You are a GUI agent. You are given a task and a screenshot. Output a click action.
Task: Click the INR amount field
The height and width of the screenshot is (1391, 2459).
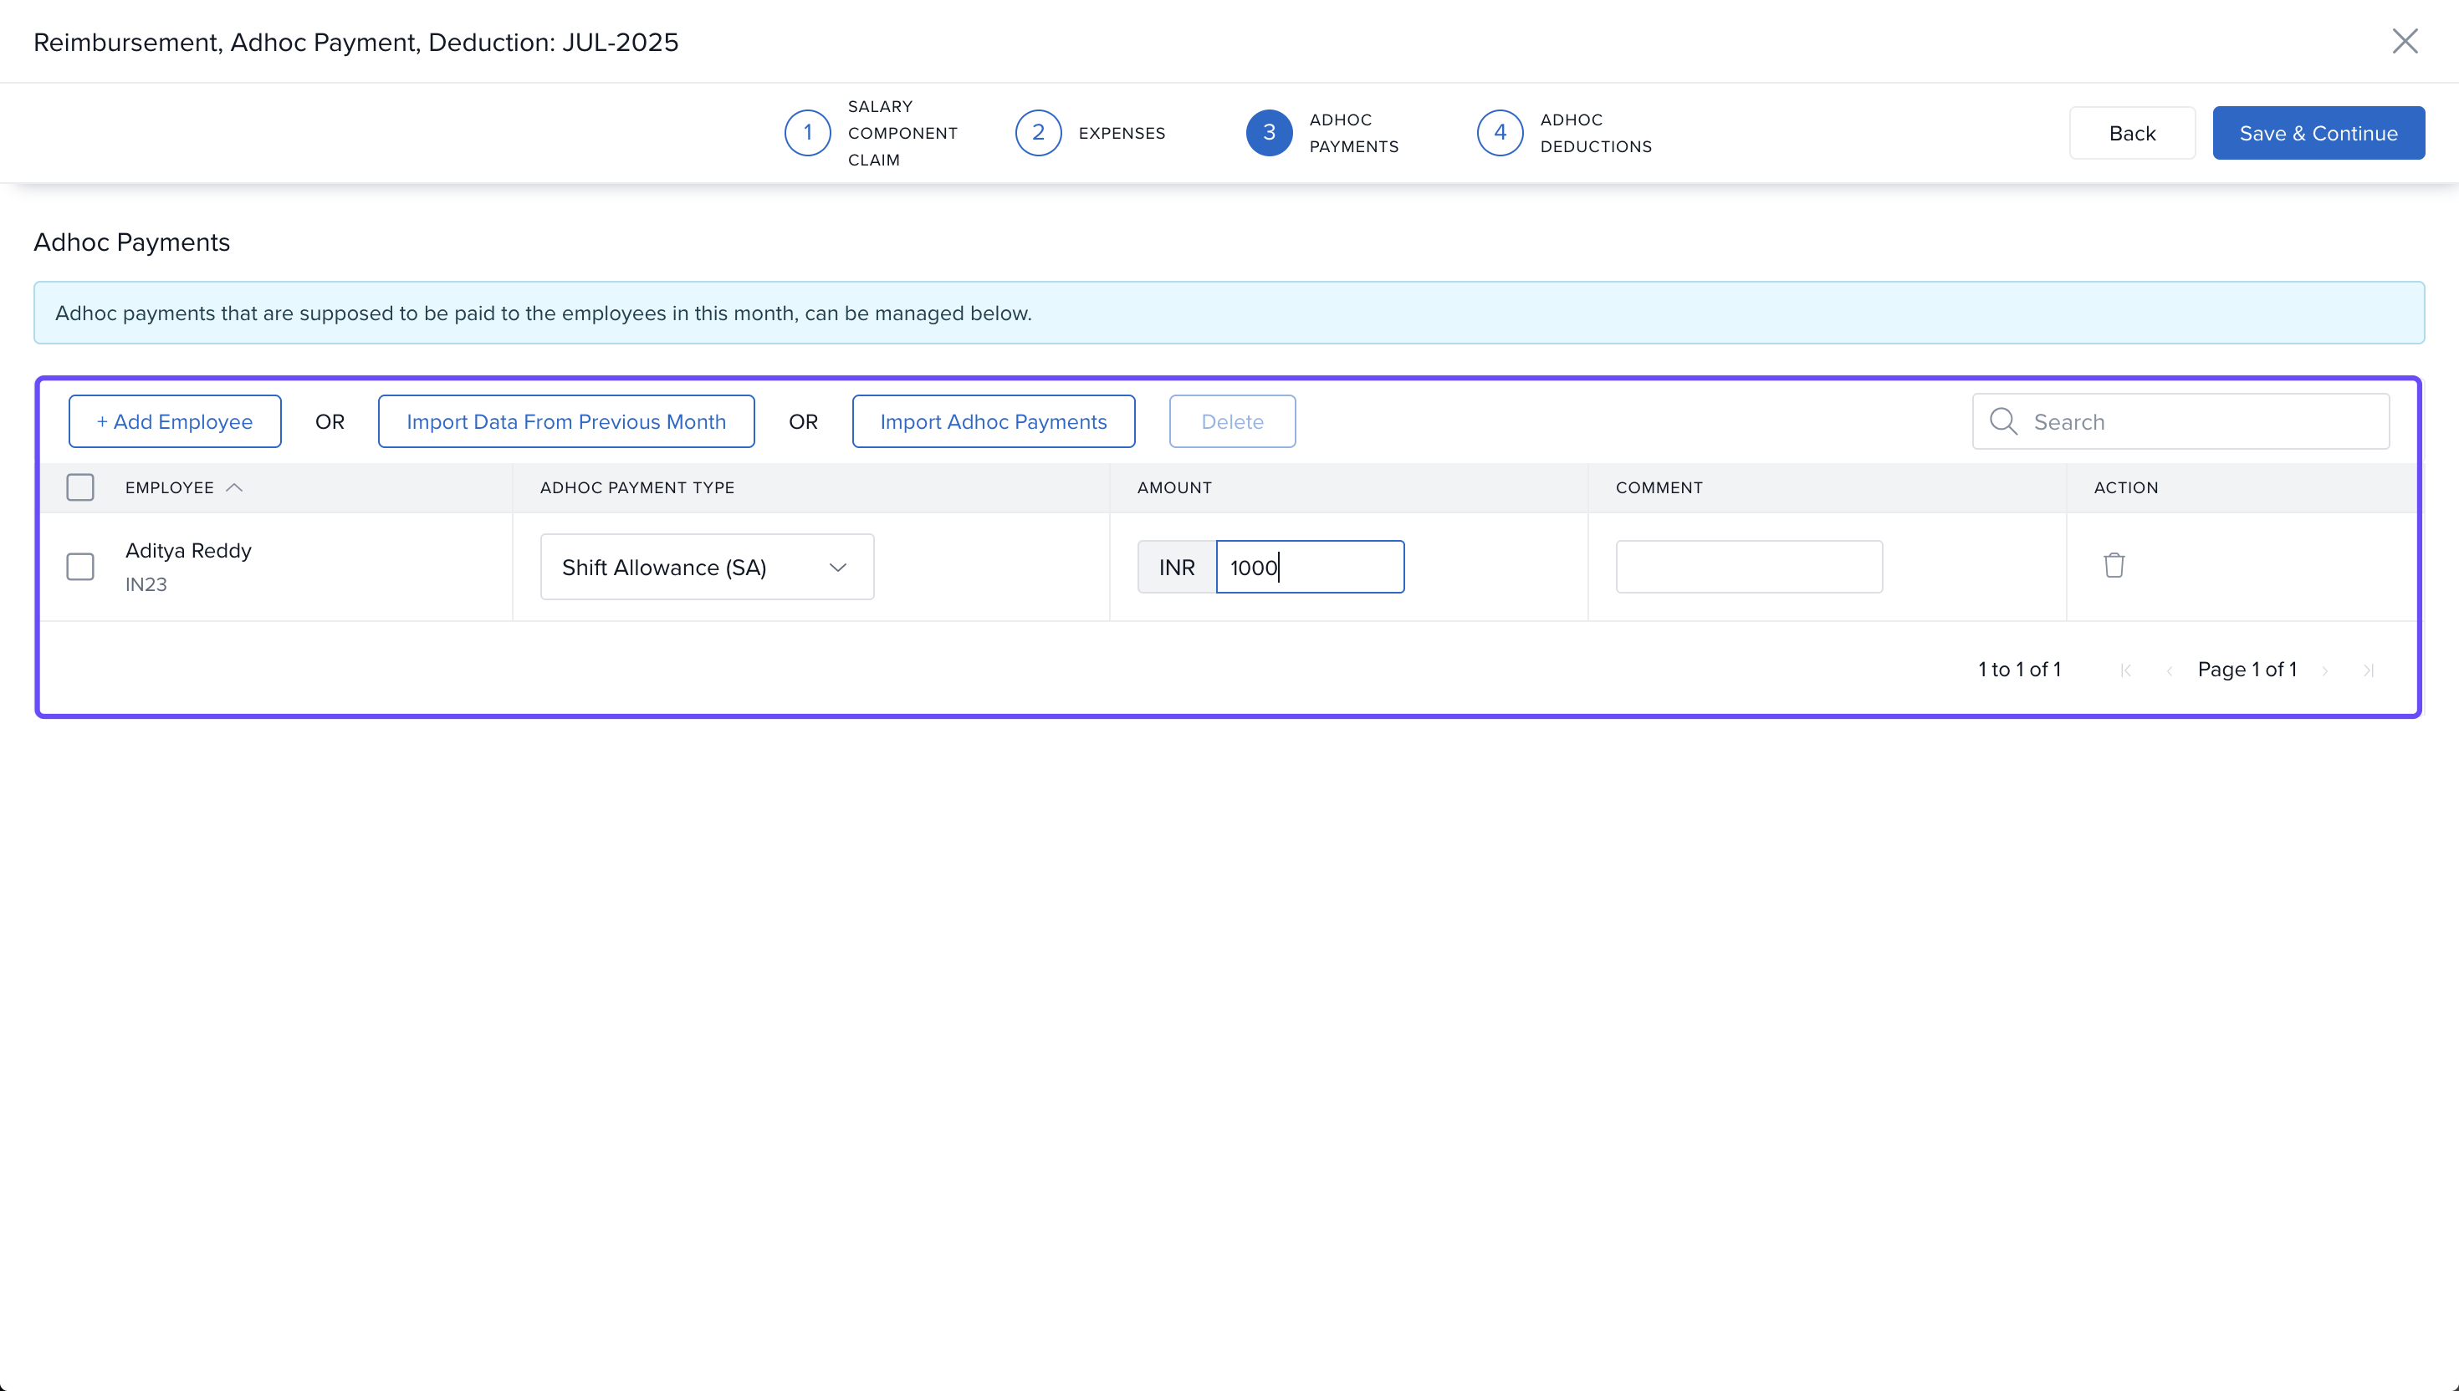[x=1308, y=568]
